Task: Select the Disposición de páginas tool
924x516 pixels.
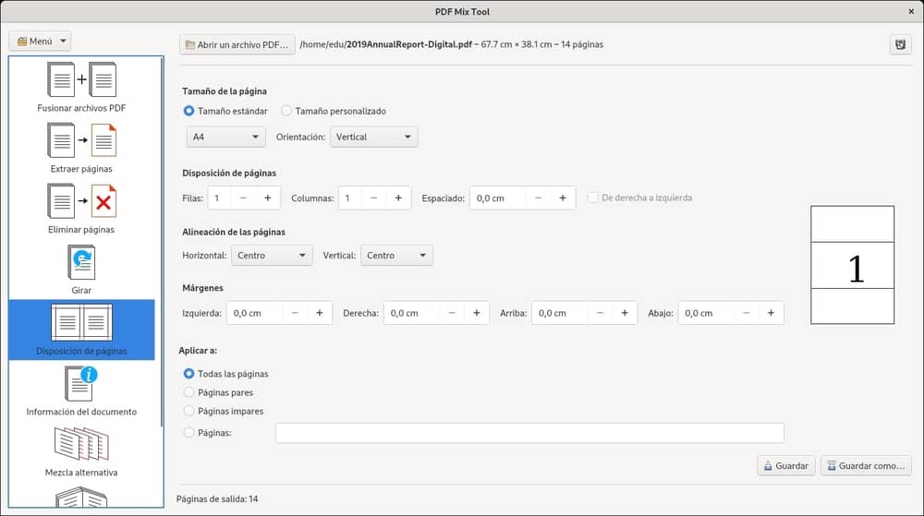Action: [x=81, y=330]
